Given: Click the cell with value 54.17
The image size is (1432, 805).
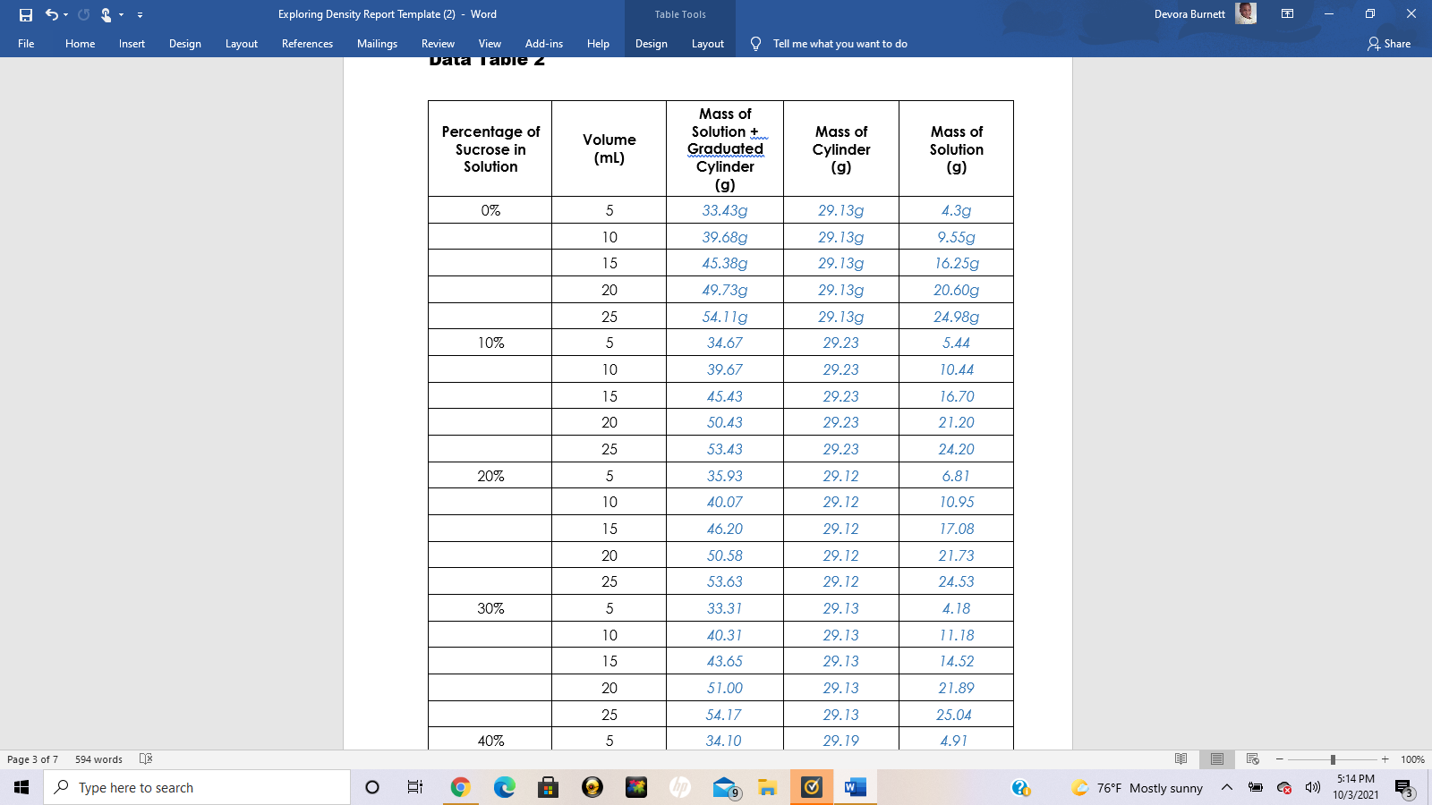Looking at the screenshot, I should click(725, 715).
